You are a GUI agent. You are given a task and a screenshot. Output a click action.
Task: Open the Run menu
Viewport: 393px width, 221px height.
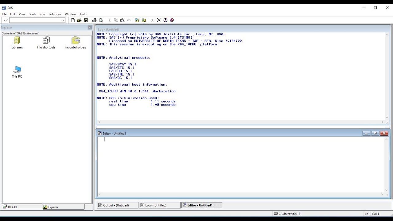(x=42, y=14)
